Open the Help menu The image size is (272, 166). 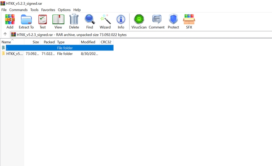point(77,10)
